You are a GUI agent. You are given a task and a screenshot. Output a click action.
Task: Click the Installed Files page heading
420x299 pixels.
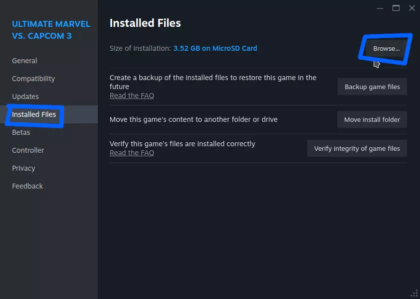click(x=145, y=23)
